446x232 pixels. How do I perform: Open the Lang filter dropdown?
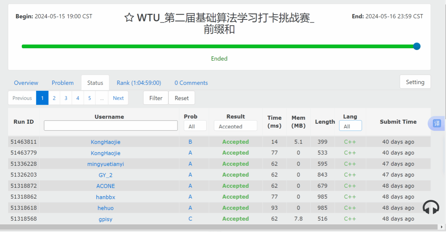tap(350, 126)
